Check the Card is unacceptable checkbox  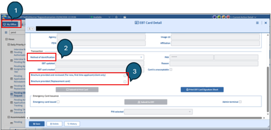pos(171,70)
